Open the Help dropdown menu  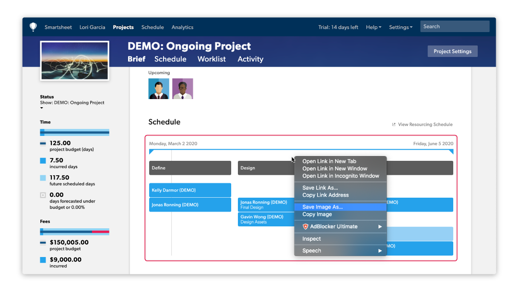pyautogui.click(x=373, y=27)
